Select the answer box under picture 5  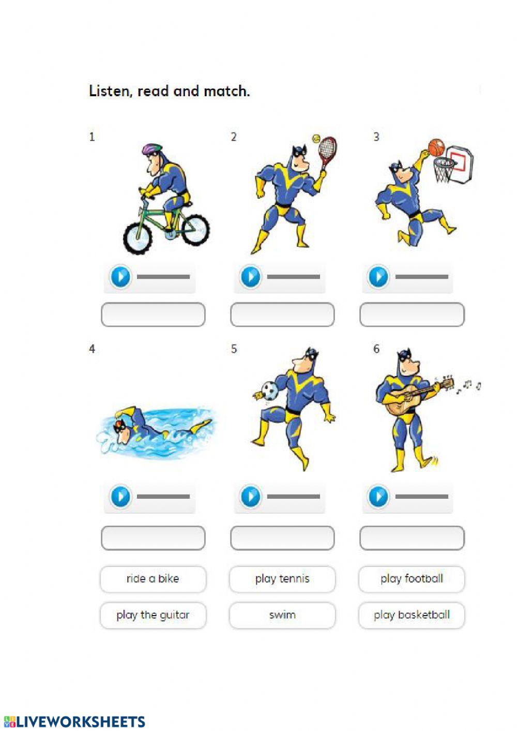pos(282,538)
